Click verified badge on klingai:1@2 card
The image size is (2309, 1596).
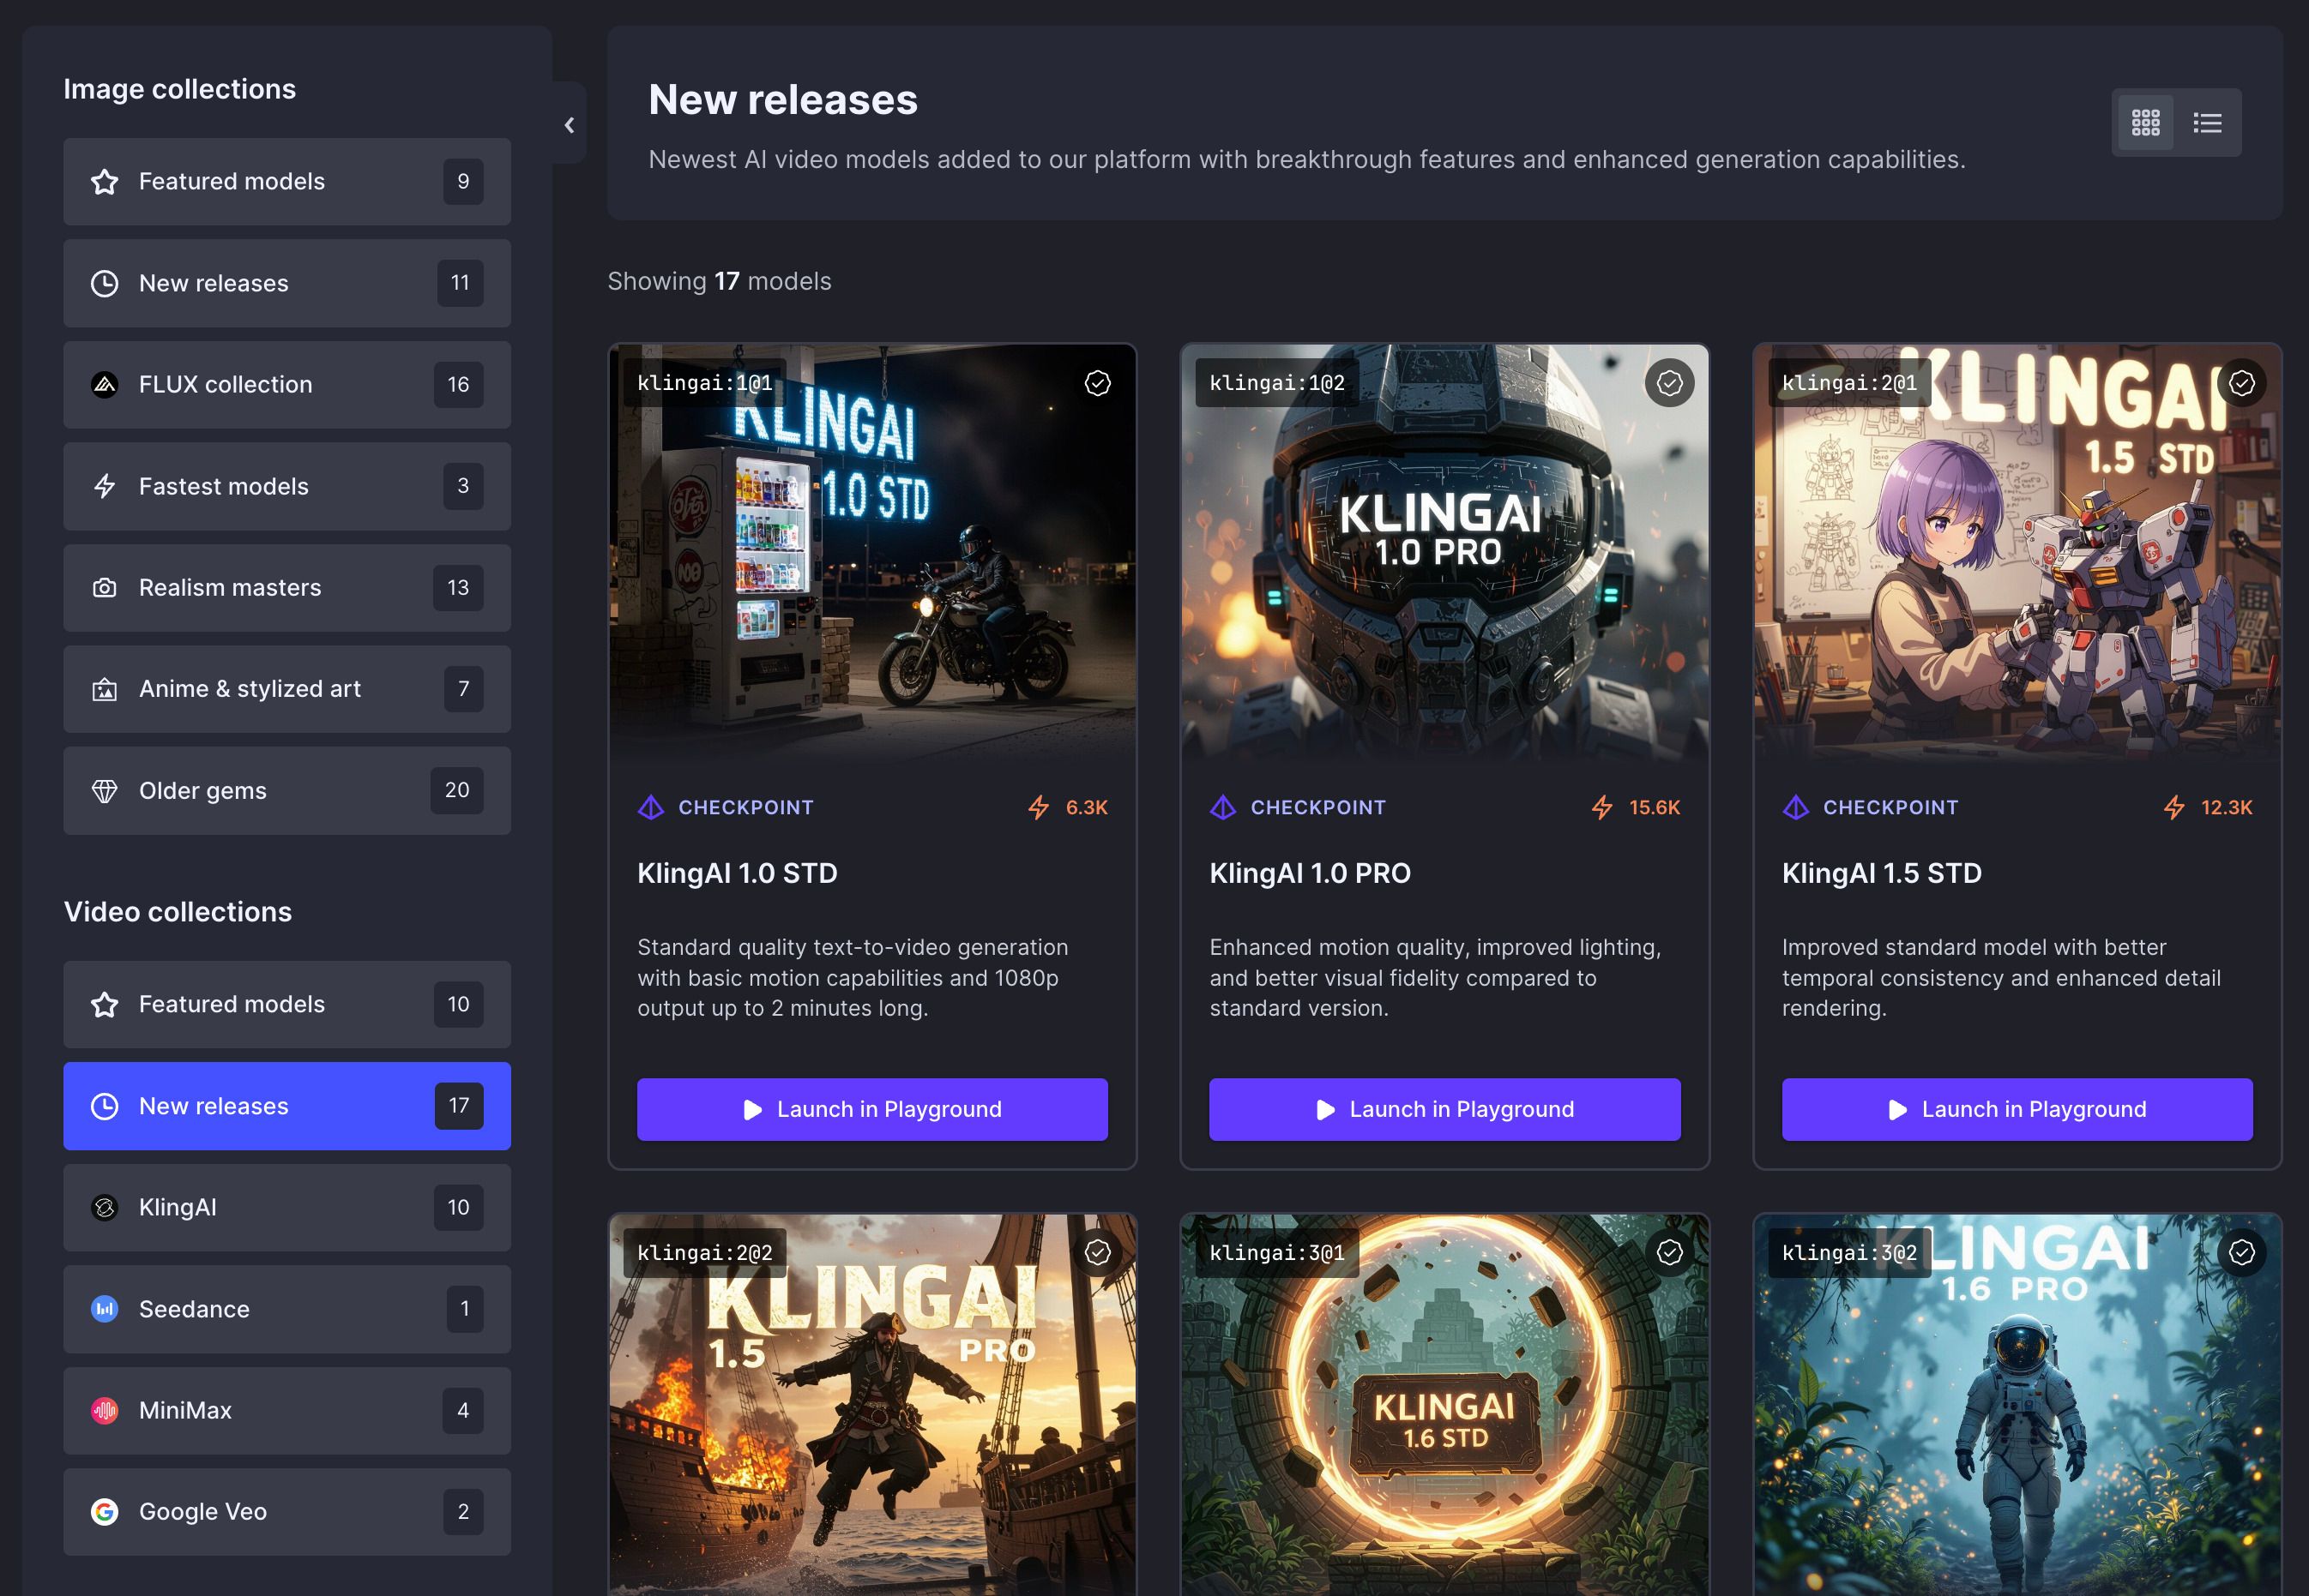tap(1669, 383)
